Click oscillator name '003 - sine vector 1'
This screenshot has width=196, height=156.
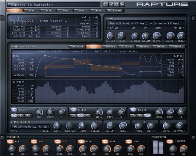tap(47, 21)
